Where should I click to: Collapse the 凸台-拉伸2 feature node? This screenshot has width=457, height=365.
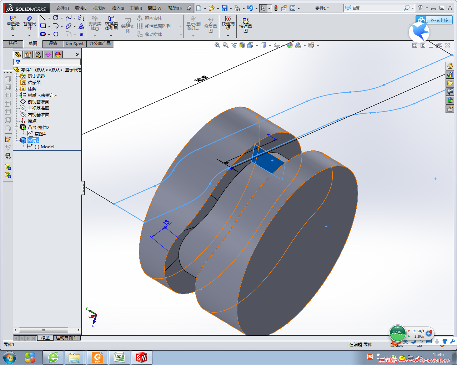coord(16,128)
